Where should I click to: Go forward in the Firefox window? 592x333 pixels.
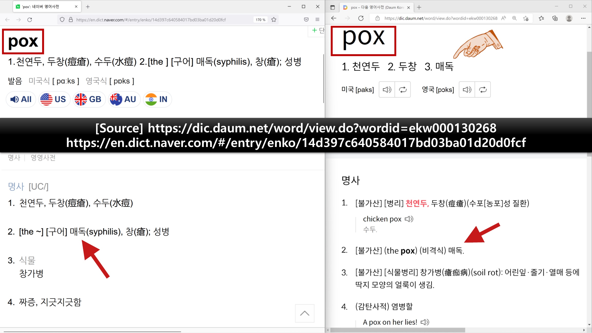(x=18, y=20)
